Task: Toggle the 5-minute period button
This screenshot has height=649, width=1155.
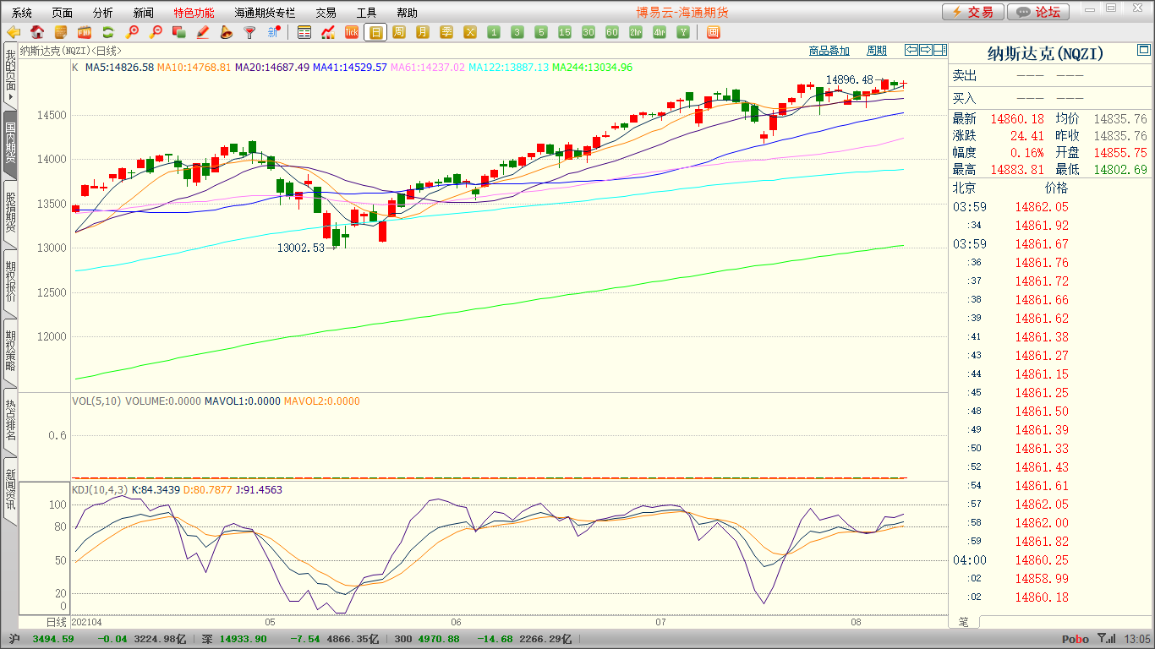Action: (541, 32)
